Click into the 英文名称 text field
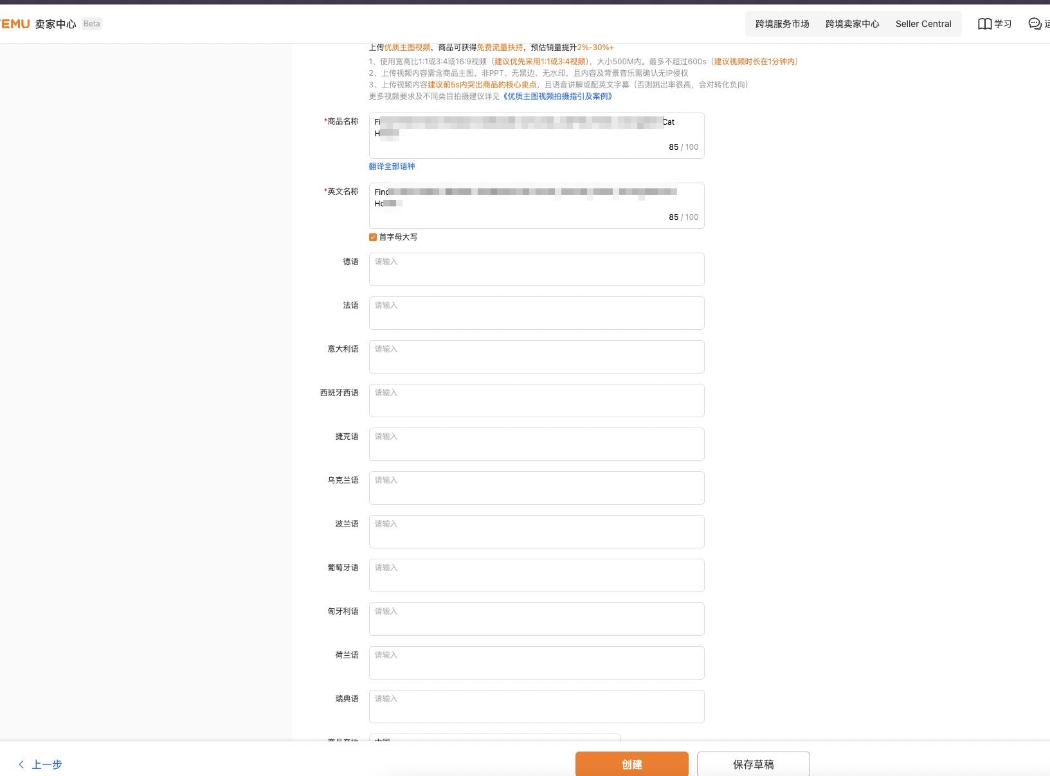 tap(536, 205)
